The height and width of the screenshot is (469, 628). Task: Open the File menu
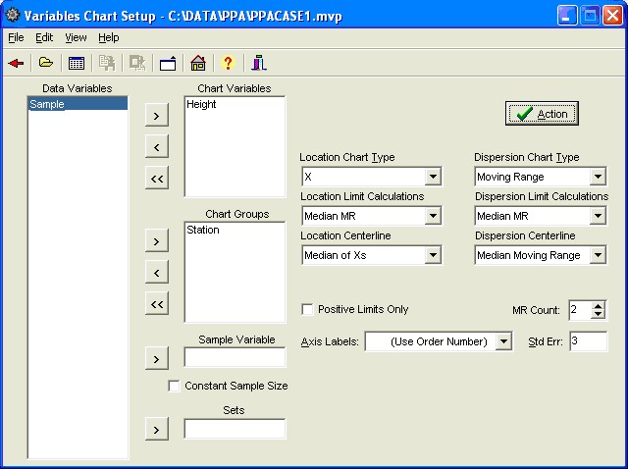16,37
